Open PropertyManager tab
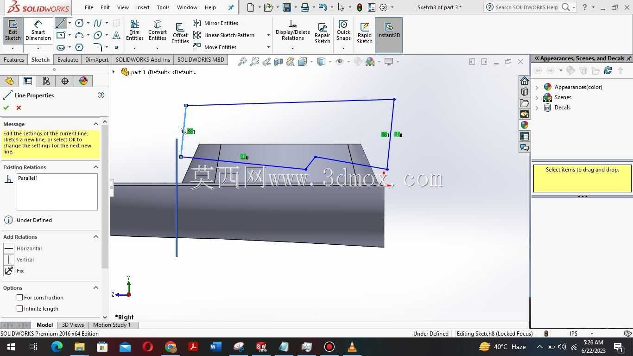 28,81
